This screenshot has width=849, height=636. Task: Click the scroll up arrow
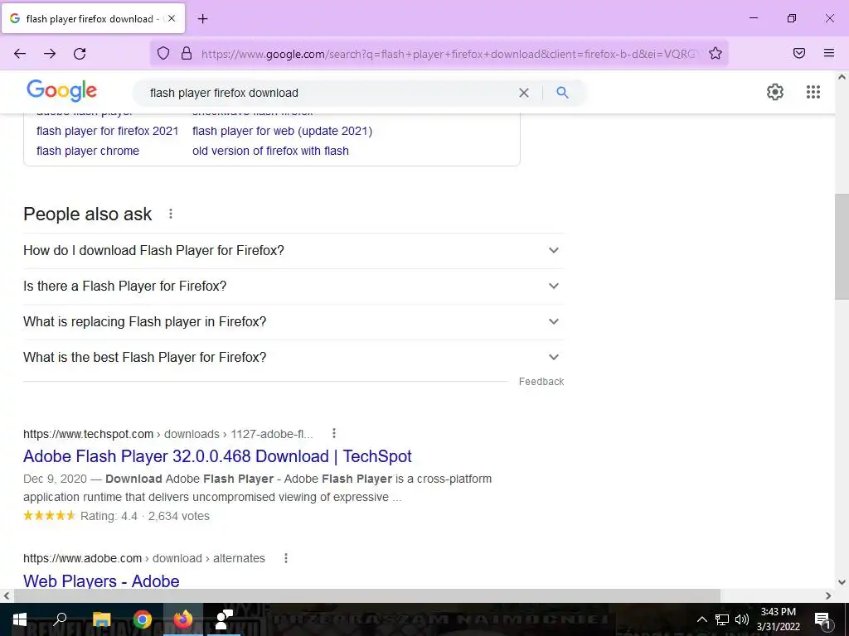click(842, 77)
